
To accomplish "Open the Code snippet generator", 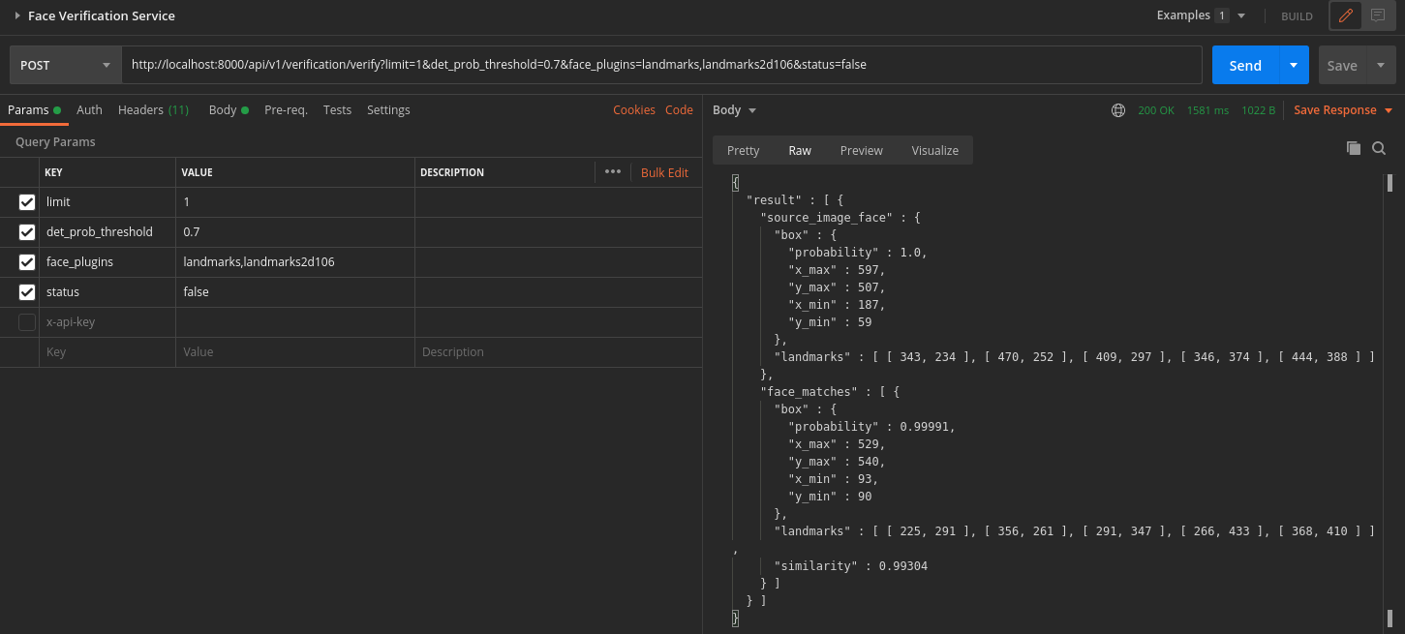I will [x=679, y=109].
